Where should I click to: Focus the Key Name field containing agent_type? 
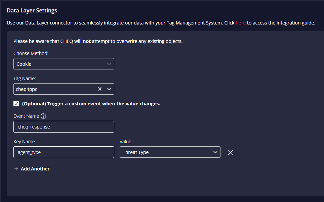(64, 152)
